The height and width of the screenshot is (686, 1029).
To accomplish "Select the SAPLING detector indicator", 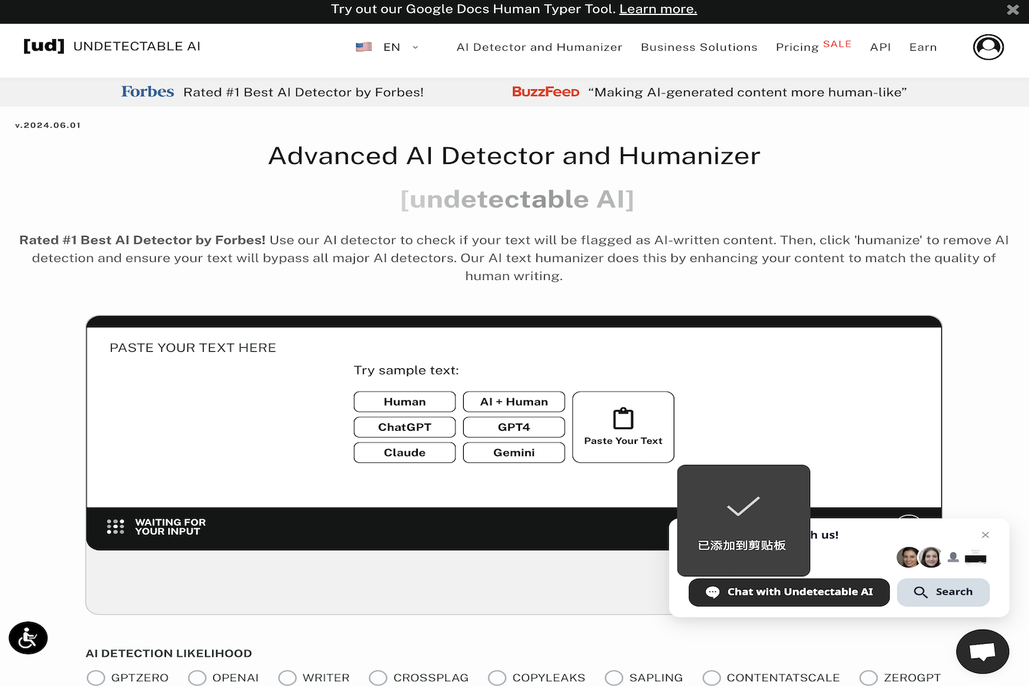I will point(614,678).
